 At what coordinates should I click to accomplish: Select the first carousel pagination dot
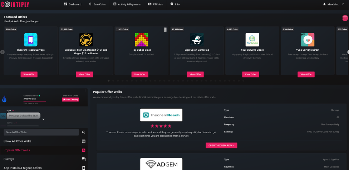tap(109, 81)
